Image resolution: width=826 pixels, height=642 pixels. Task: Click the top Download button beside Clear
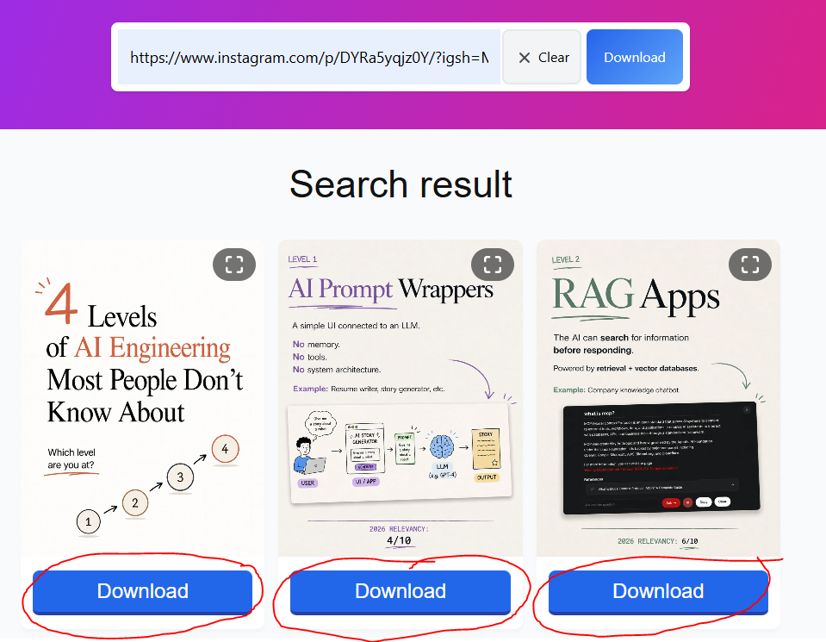(635, 57)
